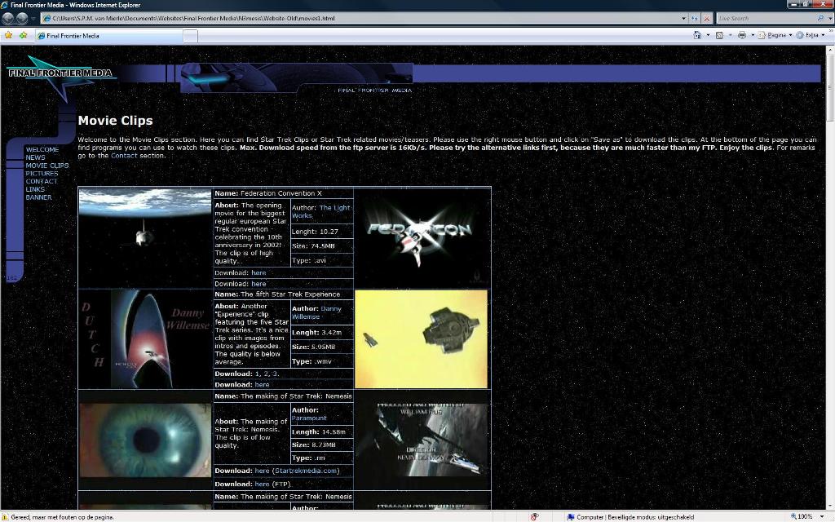
Task: Click download part 3 link for Star Trek Experience
Action: pyautogui.click(x=275, y=374)
